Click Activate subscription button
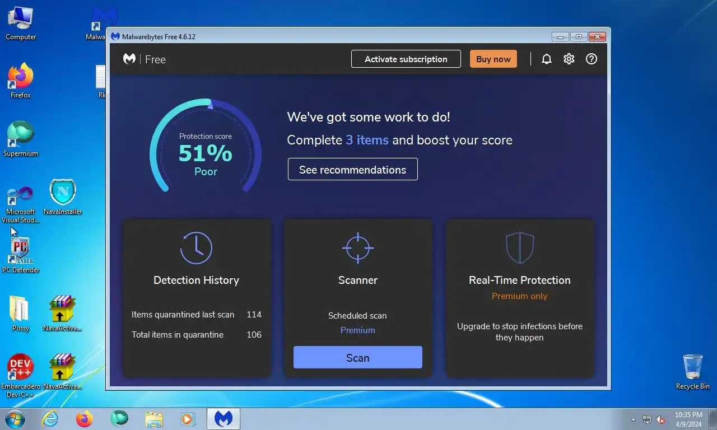The height and width of the screenshot is (430, 717). 406,59
